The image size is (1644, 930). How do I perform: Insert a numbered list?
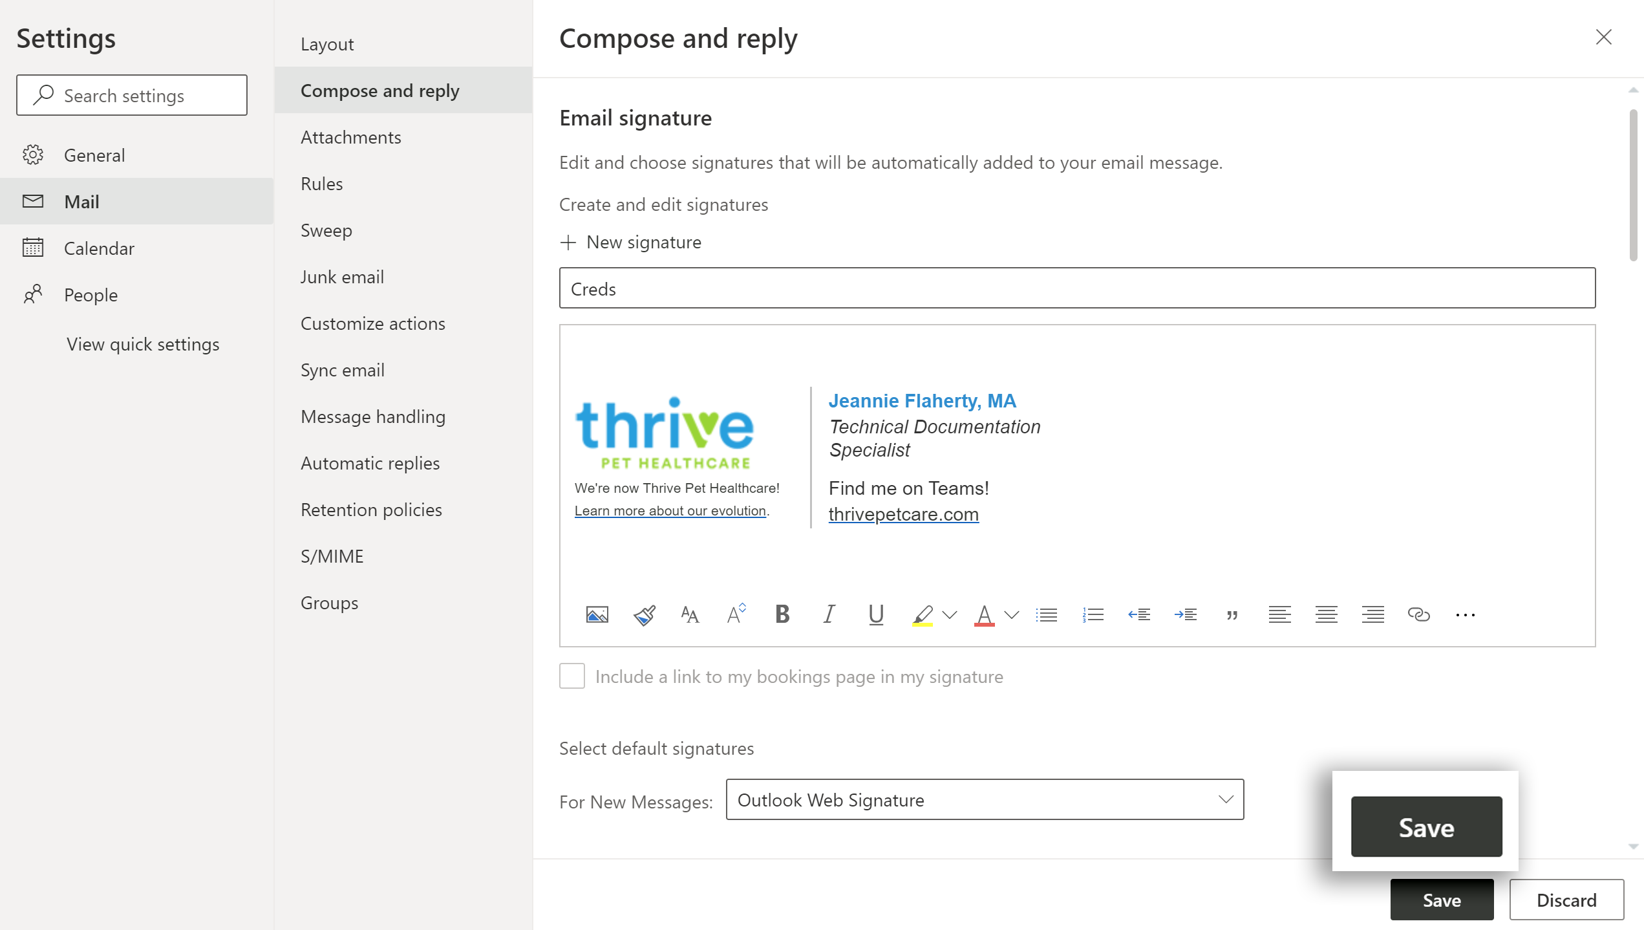pyautogui.click(x=1093, y=614)
